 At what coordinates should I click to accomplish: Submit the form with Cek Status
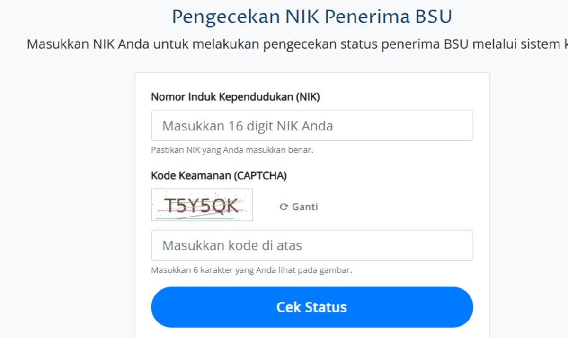[x=311, y=307]
